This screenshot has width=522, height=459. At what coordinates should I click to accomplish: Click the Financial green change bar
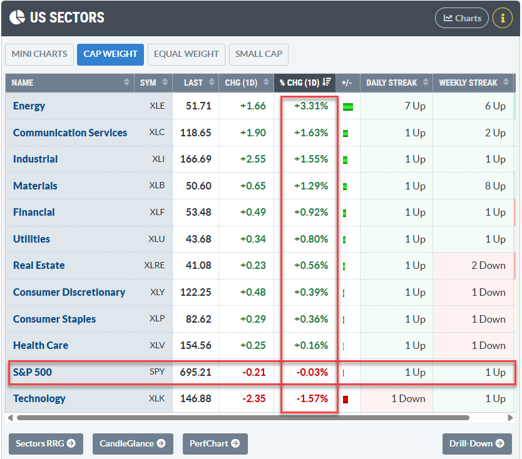click(345, 213)
